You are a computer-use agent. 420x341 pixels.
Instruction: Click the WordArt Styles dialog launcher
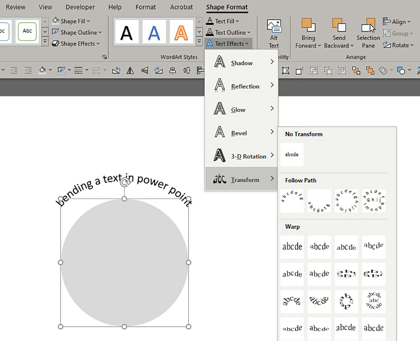[x=104, y=57]
